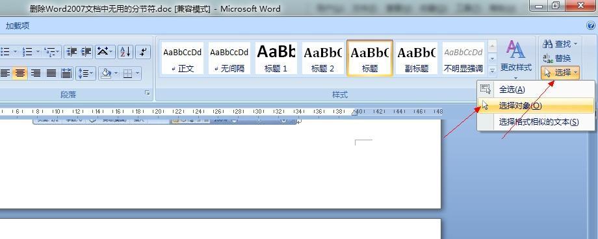
Task: Toggle right alignment
Action: click(x=36, y=73)
